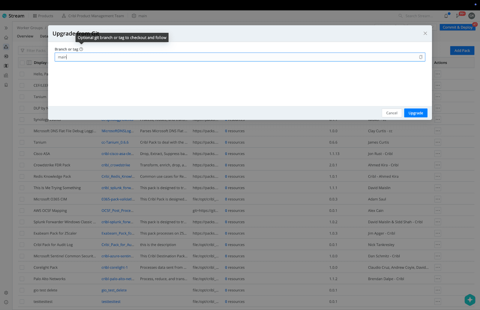Open the Products menu
480x310 pixels.
tap(43, 16)
